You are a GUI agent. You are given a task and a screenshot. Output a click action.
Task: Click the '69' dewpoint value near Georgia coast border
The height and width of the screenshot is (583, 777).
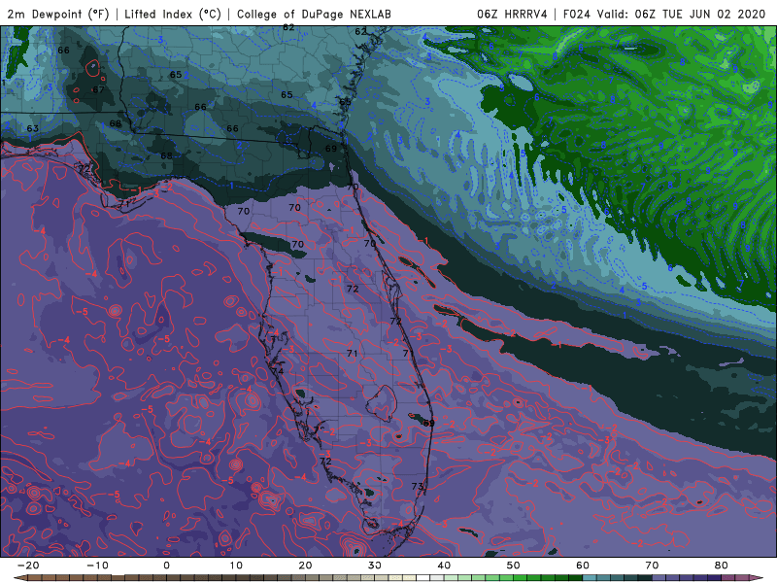coord(331,149)
